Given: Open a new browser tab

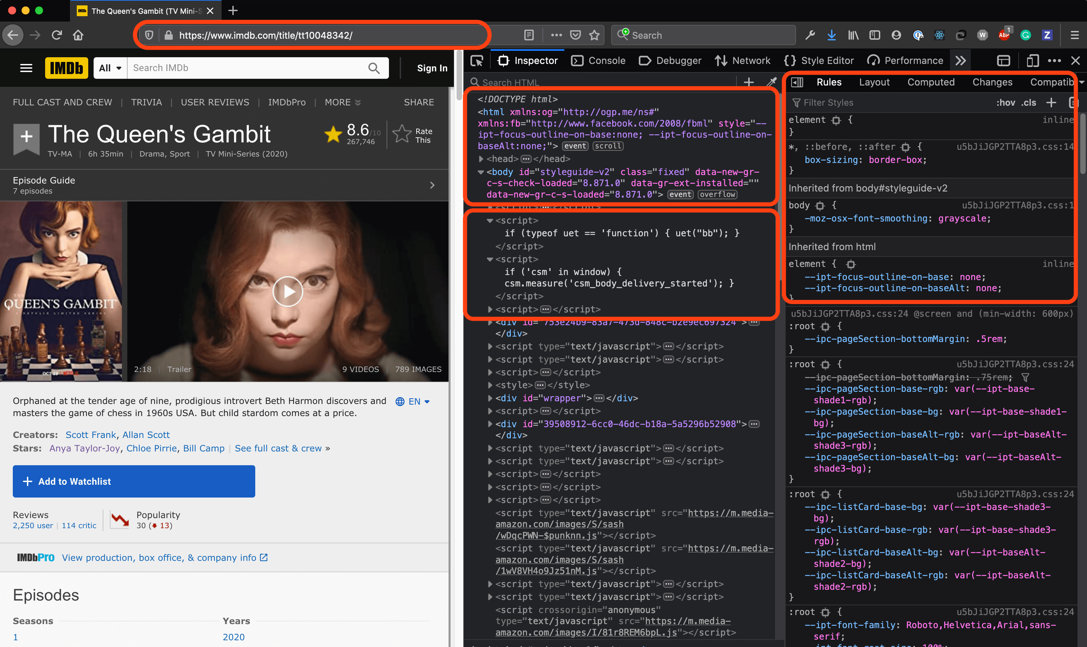Looking at the screenshot, I should tap(233, 10).
